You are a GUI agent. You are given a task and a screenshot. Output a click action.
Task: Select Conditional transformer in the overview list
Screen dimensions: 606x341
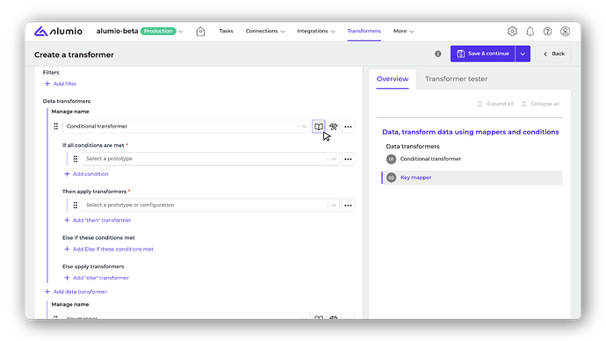(430, 159)
